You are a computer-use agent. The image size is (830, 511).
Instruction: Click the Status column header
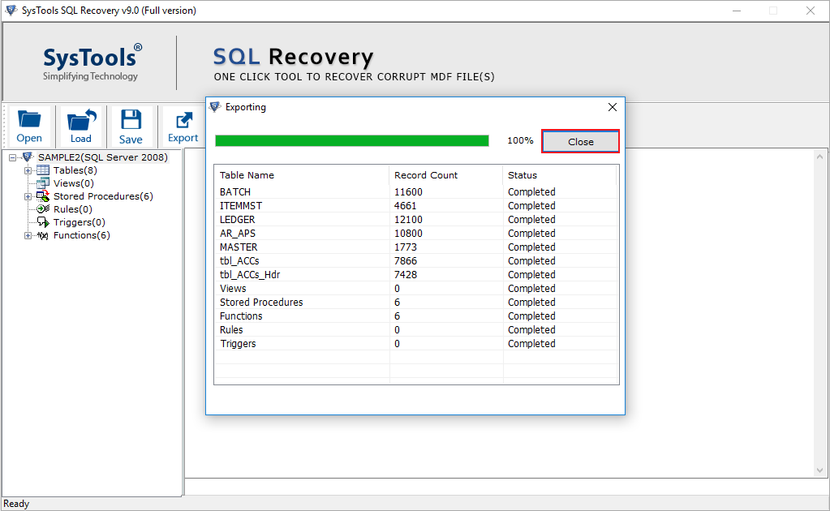[x=560, y=175]
